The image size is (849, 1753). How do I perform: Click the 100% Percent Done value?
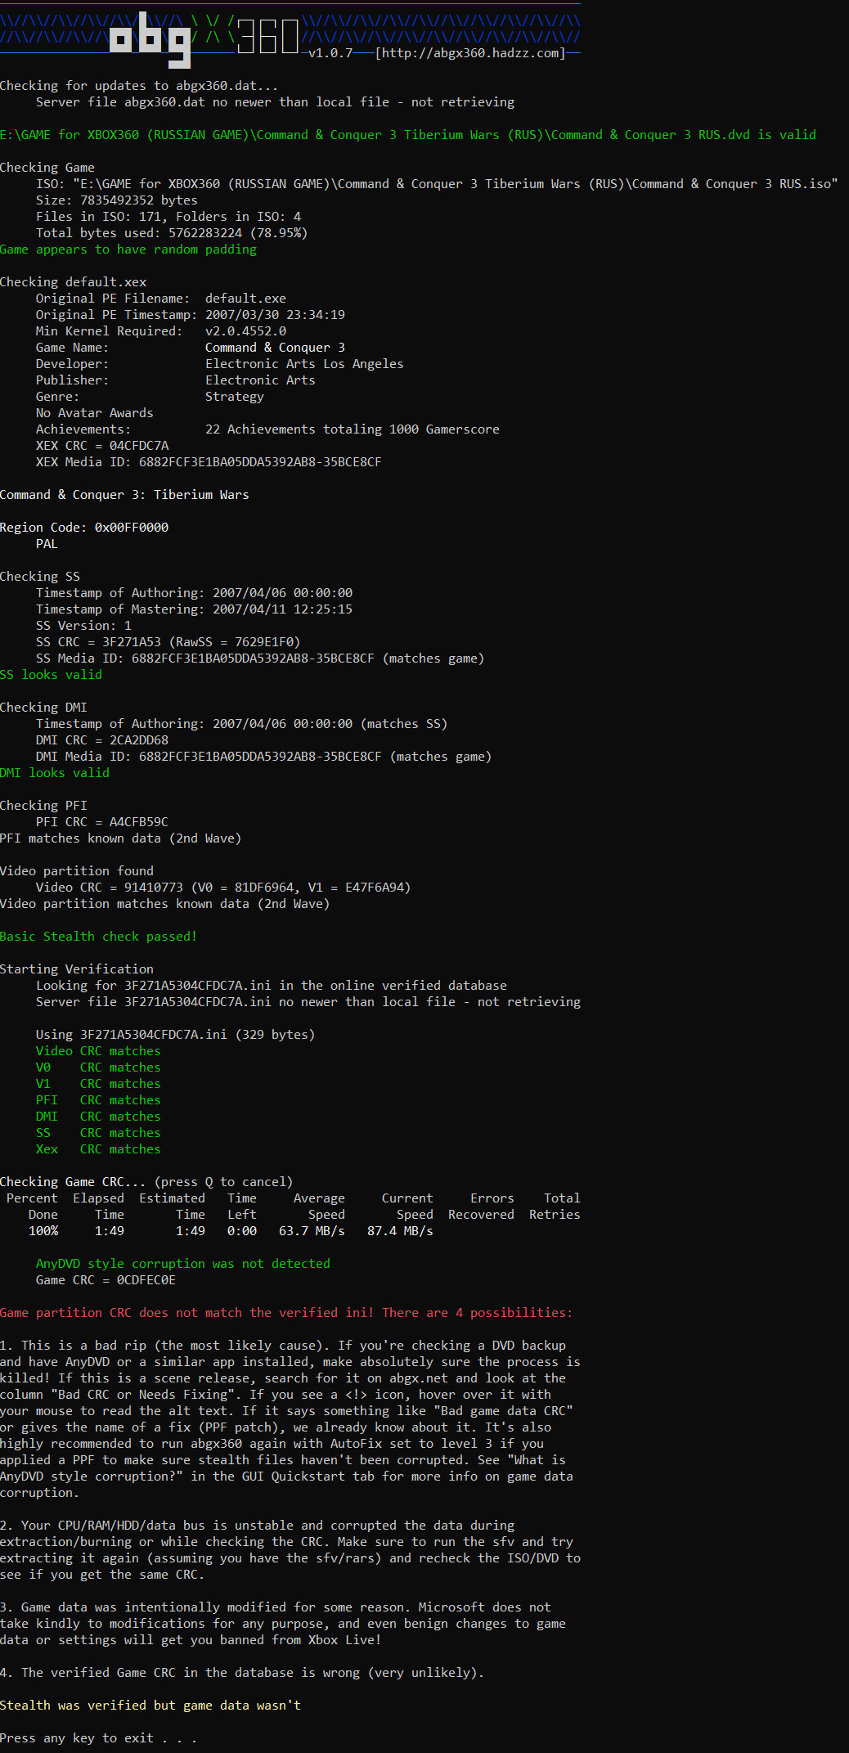[x=43, y=1231]
